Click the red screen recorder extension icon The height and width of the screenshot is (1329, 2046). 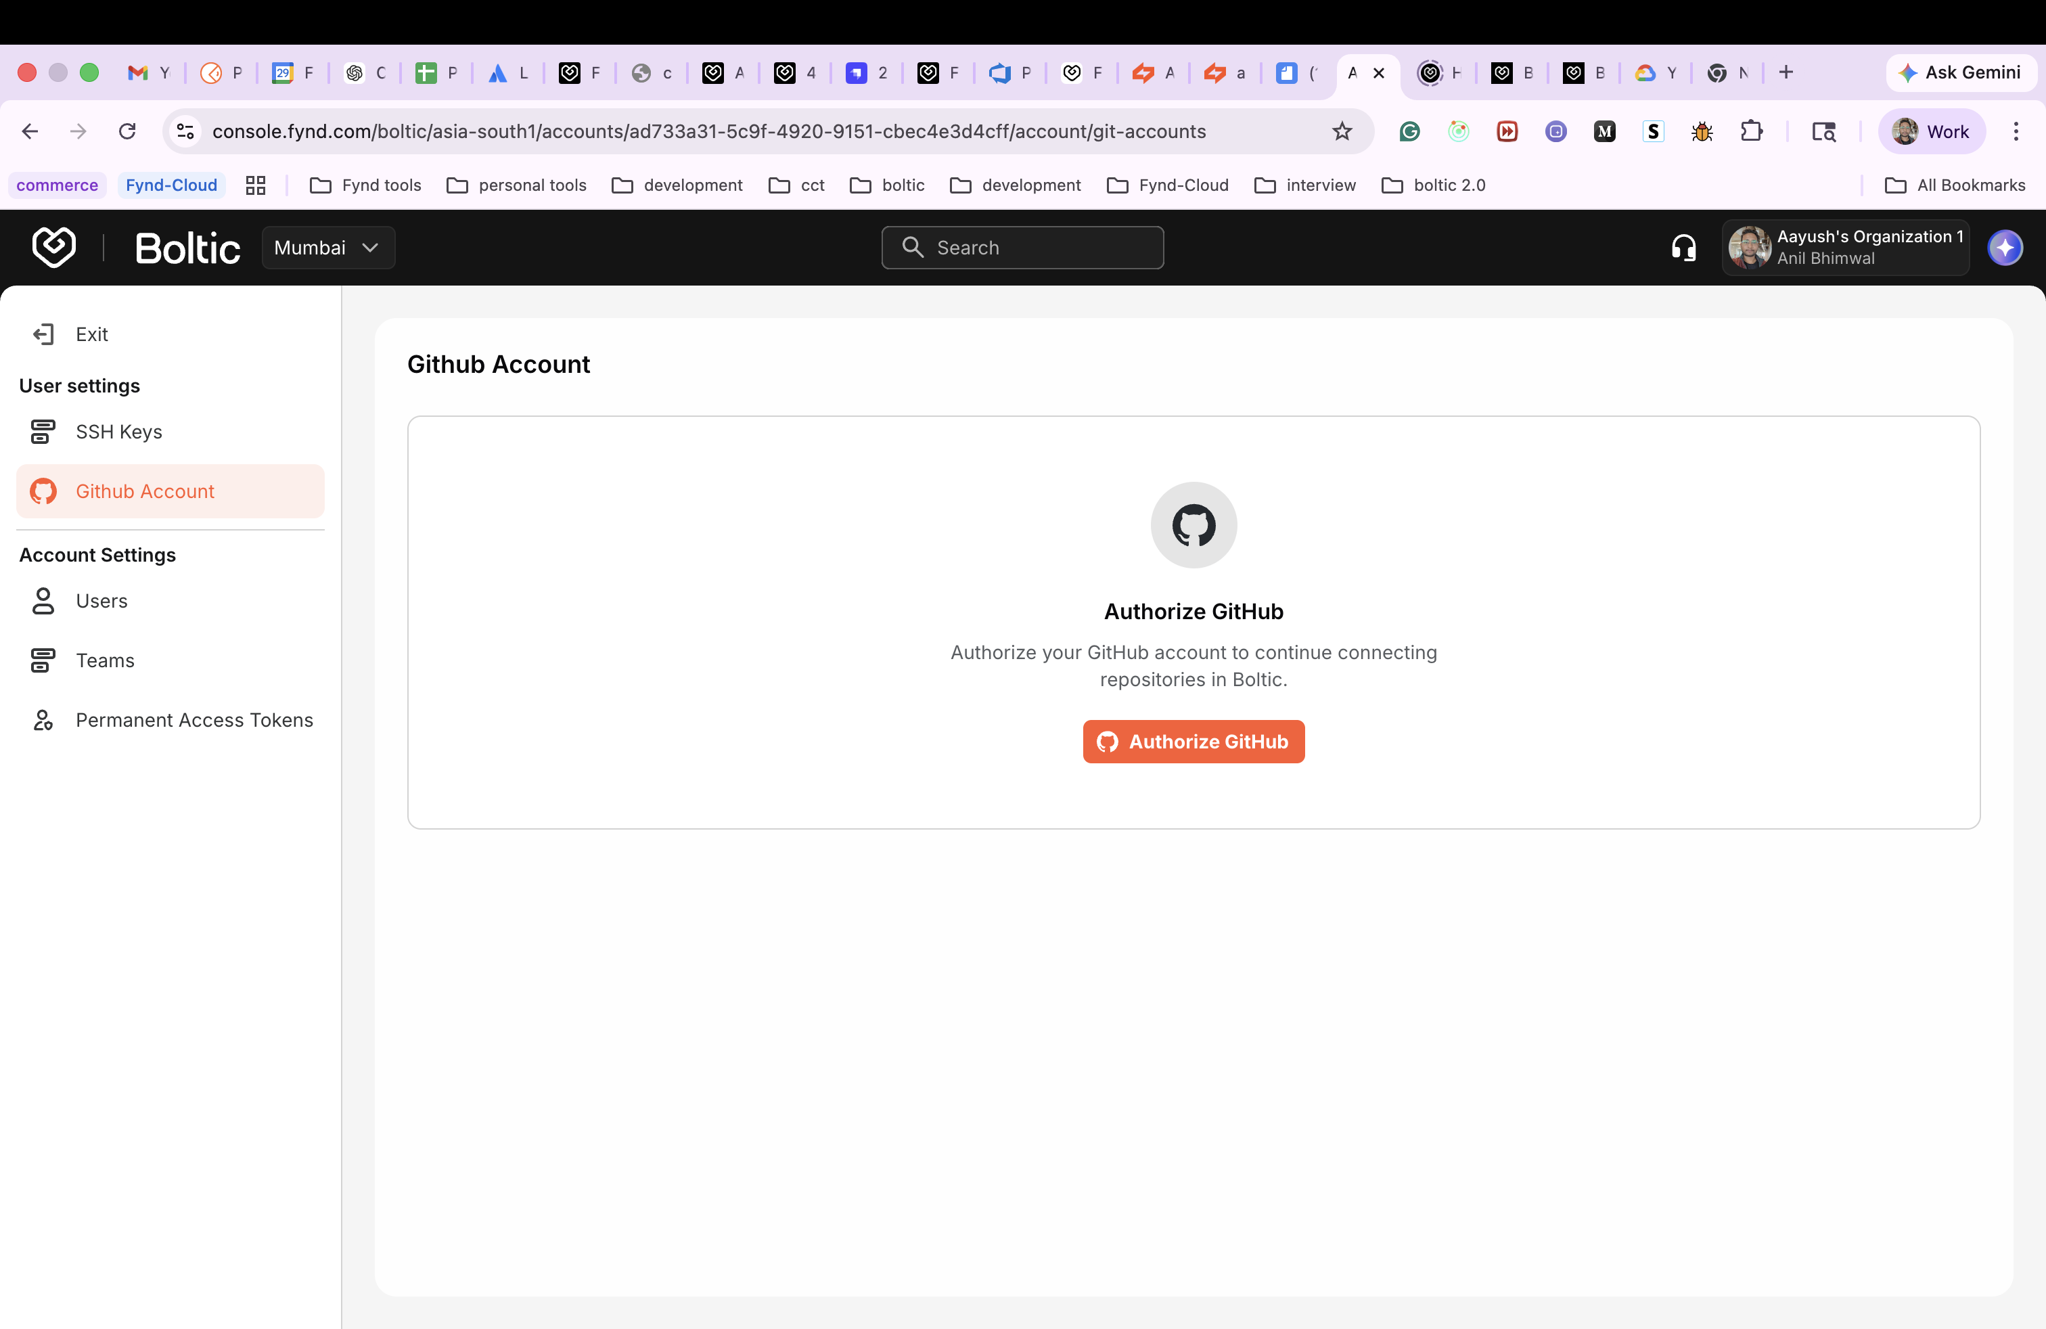point(1507,131)
